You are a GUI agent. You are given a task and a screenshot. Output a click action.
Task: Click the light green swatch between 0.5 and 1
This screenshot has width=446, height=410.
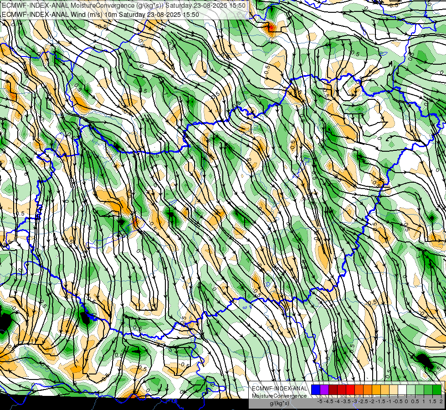click(x=420, y=389)
